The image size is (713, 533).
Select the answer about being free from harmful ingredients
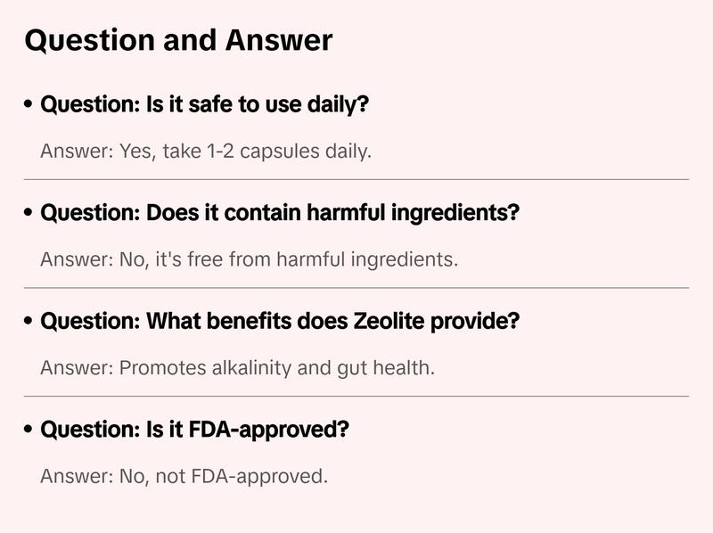pyautogui.click(x=249, y=259)
